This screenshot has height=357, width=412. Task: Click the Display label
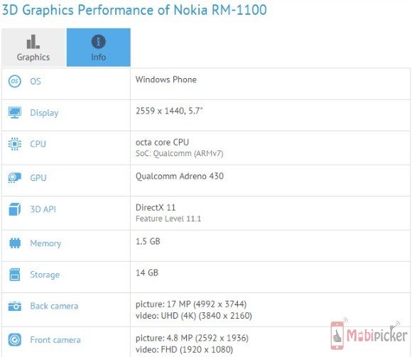(44, 113)
